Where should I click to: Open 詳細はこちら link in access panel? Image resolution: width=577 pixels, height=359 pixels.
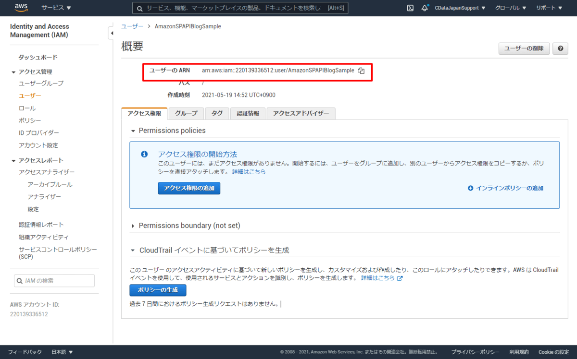249,171
